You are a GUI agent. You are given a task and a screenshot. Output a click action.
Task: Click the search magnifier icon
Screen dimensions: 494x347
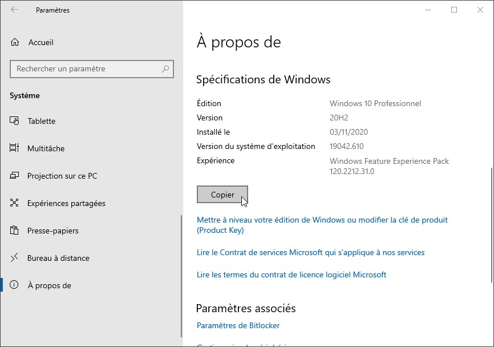pos(165,69)
